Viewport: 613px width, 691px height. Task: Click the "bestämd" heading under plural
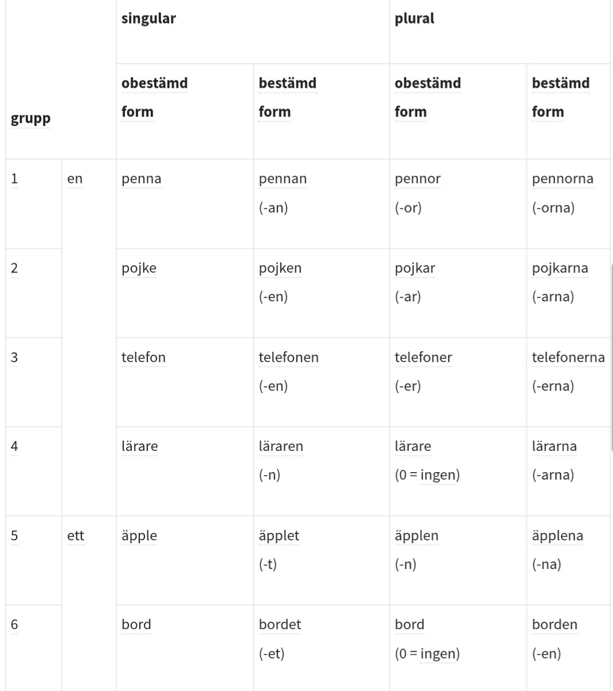[x=560, y=83]
